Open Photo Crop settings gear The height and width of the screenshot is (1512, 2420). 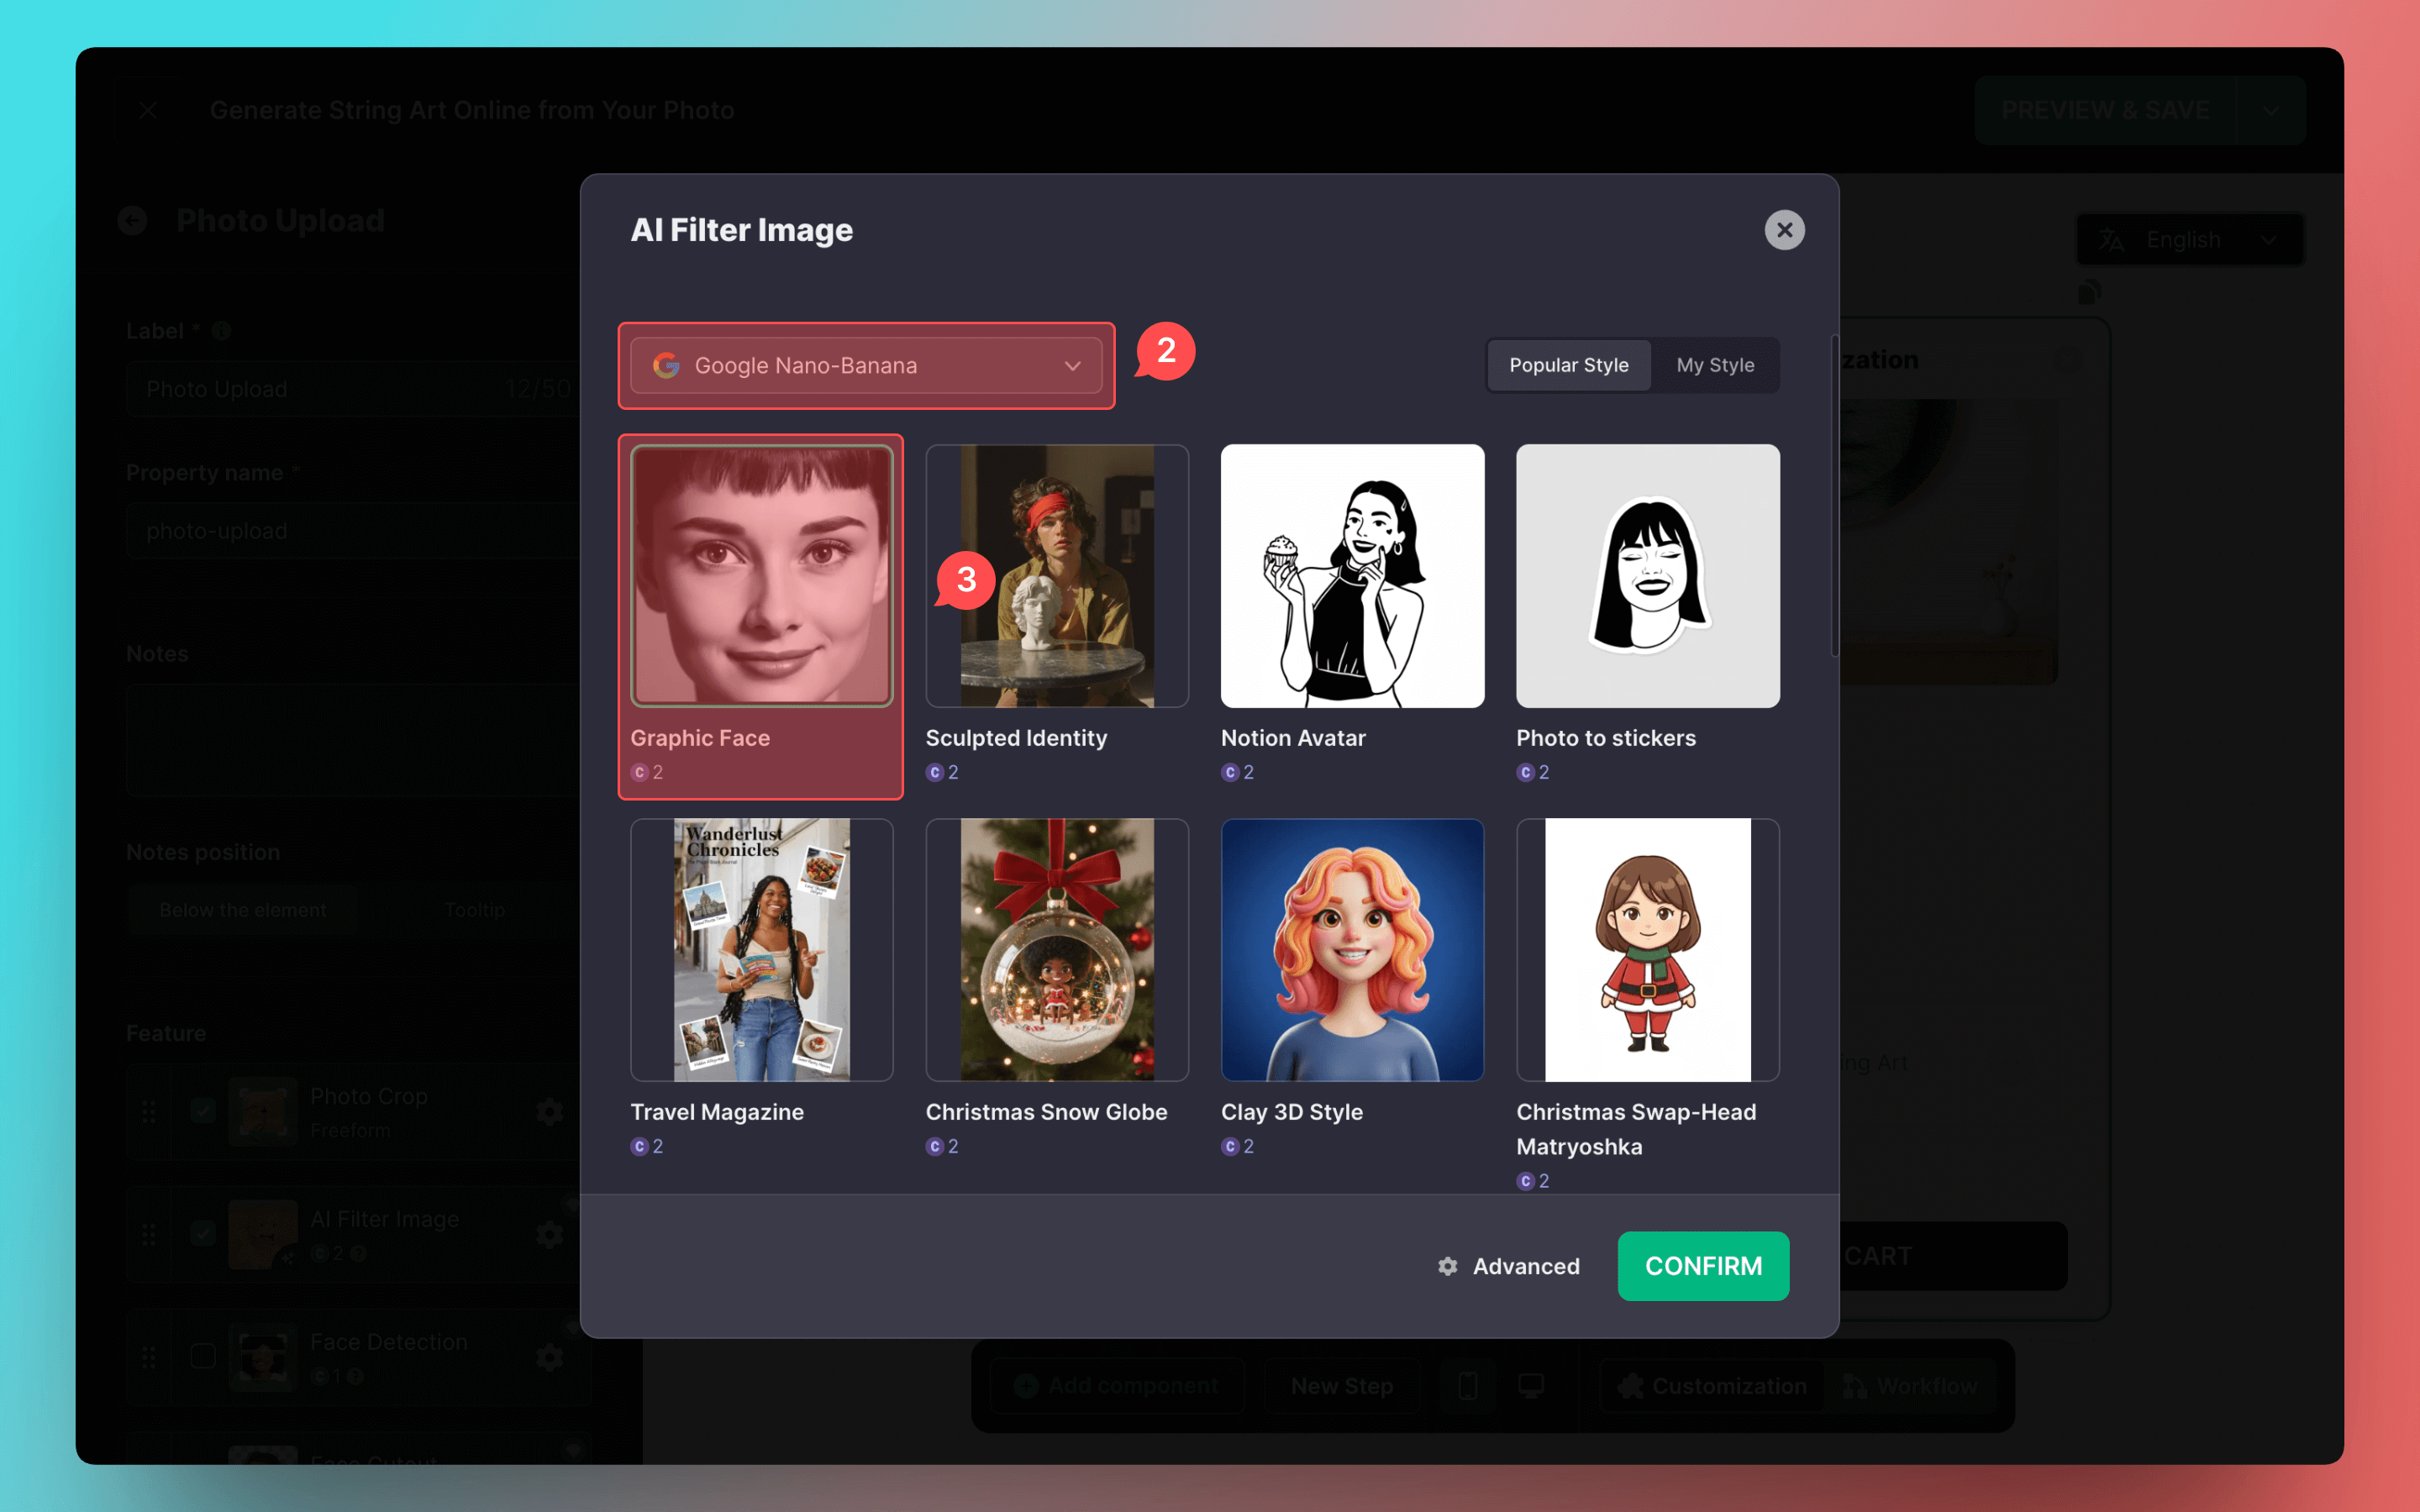coord(549,1111)
